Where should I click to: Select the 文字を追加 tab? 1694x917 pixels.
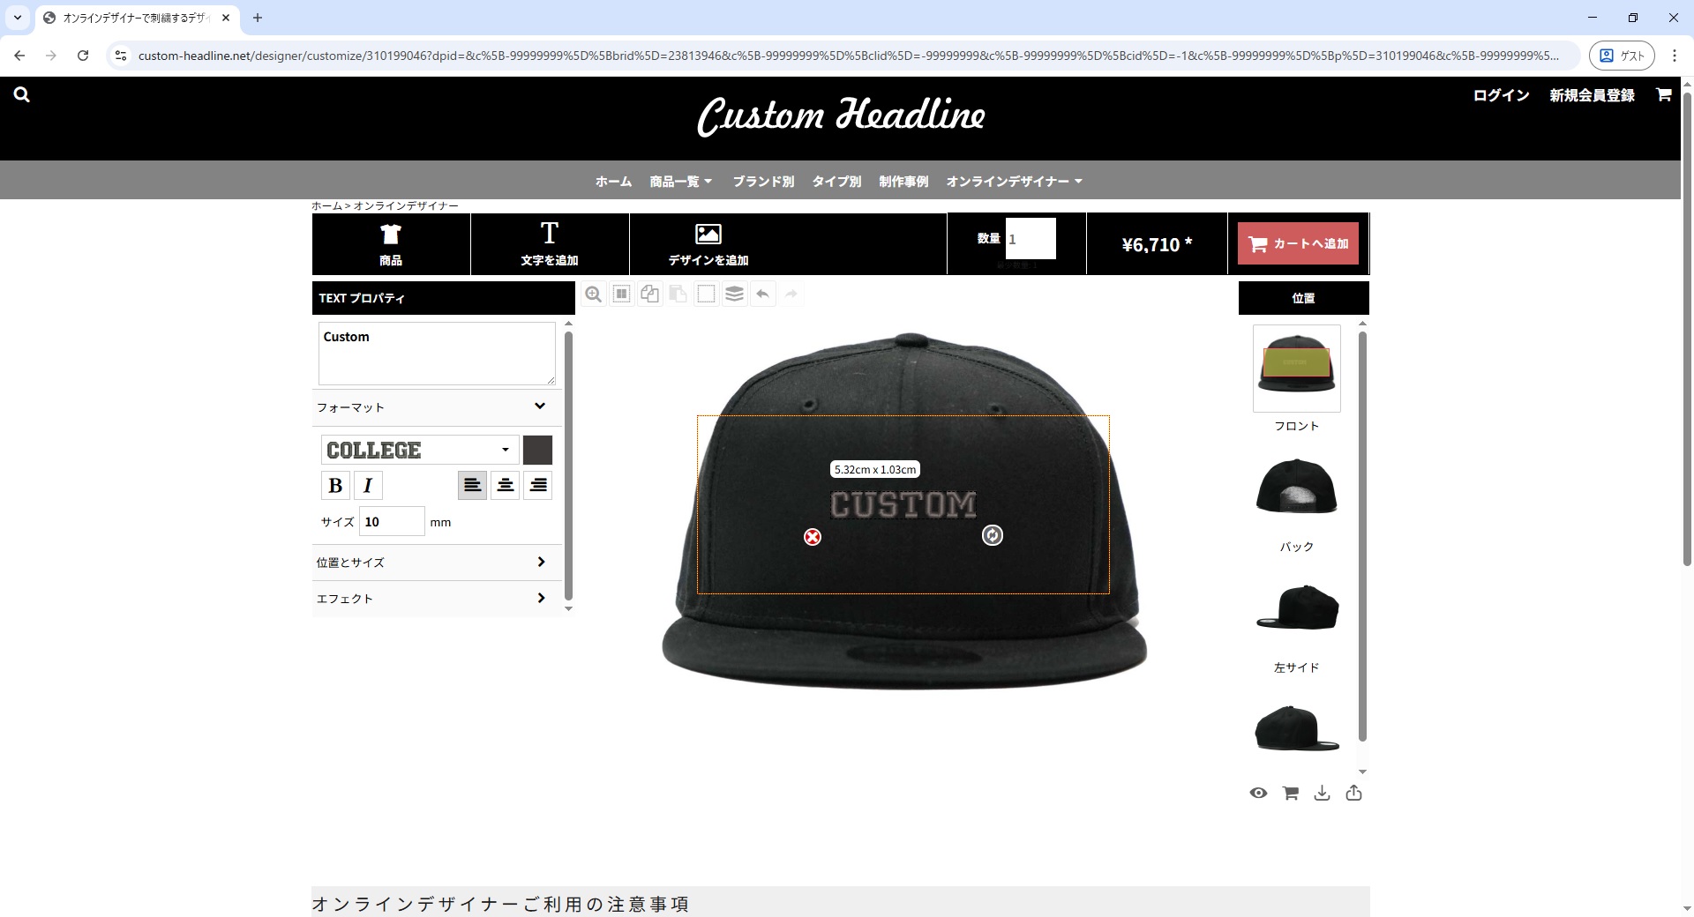pyautogui.click(x=550, y=244)
